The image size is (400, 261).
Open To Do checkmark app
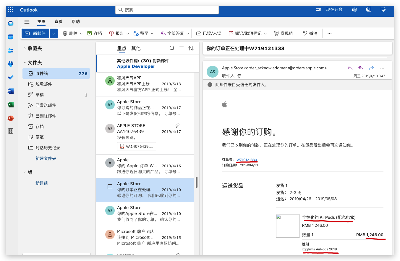(x=11, y=78)
